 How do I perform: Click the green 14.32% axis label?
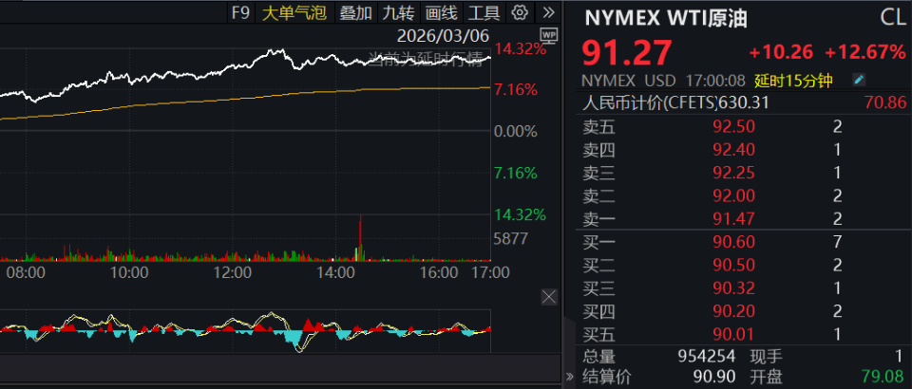520,214
